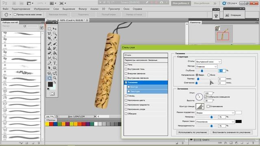Open the Фильтр menu
The width and height of the screenshot is (260, 146).
(x=82, y=9)
